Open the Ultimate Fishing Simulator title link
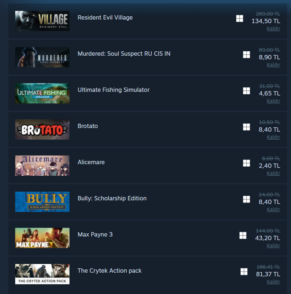Viewport: 291px width, 294px height. [114, 90]
